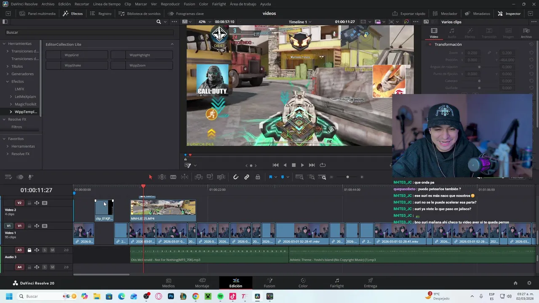
Task: Collapse EditorCollection Lite group
Action: (172, 44)
